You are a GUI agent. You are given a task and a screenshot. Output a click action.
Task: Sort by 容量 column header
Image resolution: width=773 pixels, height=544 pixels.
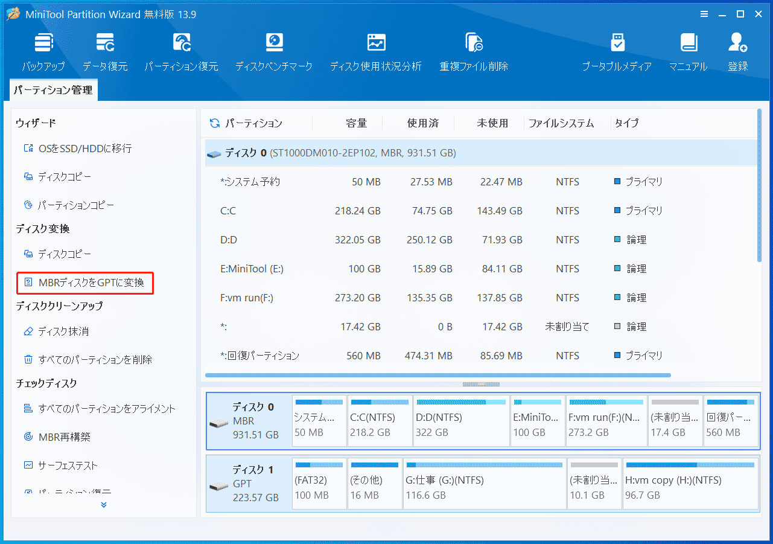356,123
